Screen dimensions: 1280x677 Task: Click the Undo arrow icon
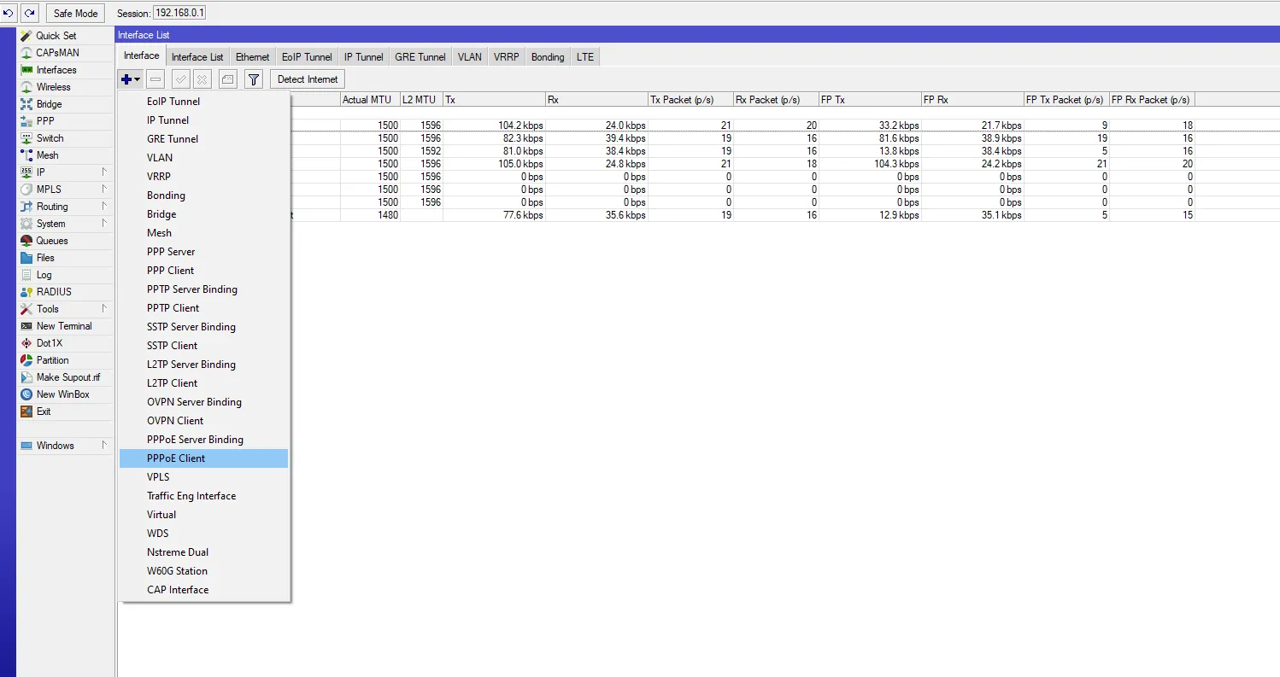[x=9, y=14]
